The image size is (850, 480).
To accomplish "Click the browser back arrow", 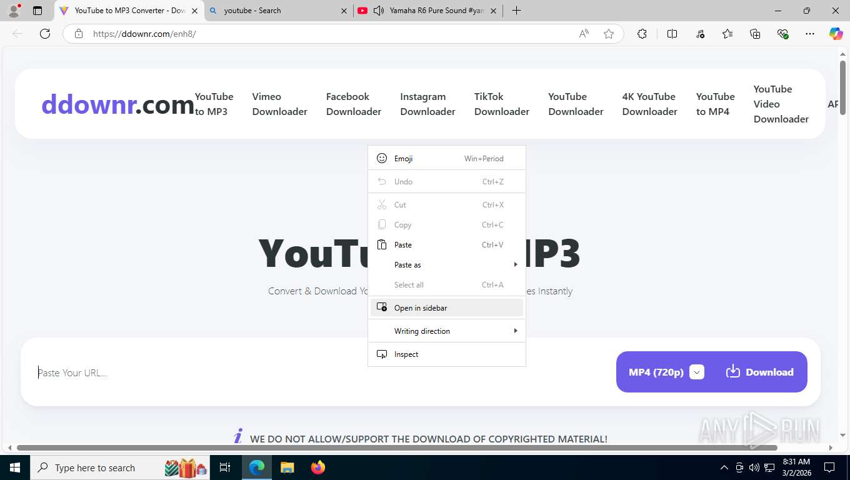I will (x=17, y=34).
